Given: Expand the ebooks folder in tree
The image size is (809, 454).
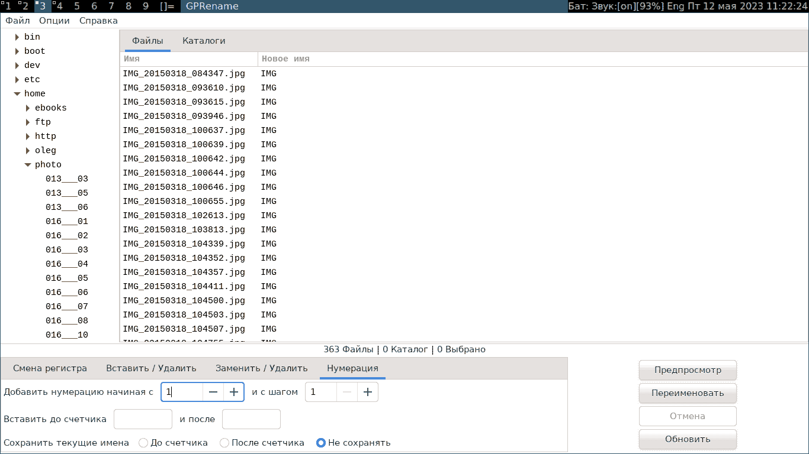Looking at the screenshot, I should (28, 108).
